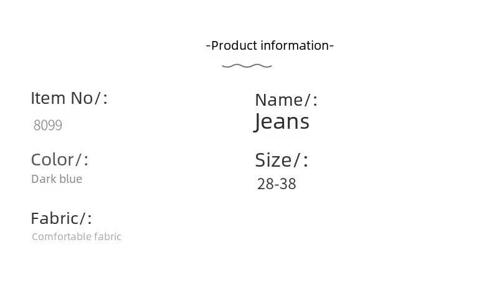Click the Comfortable fabric text
Image resolution: width=492 pixels, height=288 pixels.
pos(77,236)
